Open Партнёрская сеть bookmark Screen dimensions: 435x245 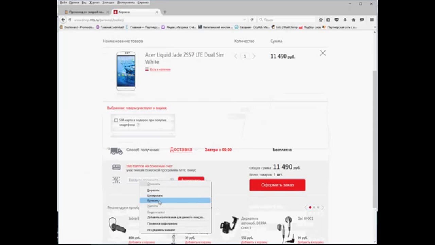(340, 27)
